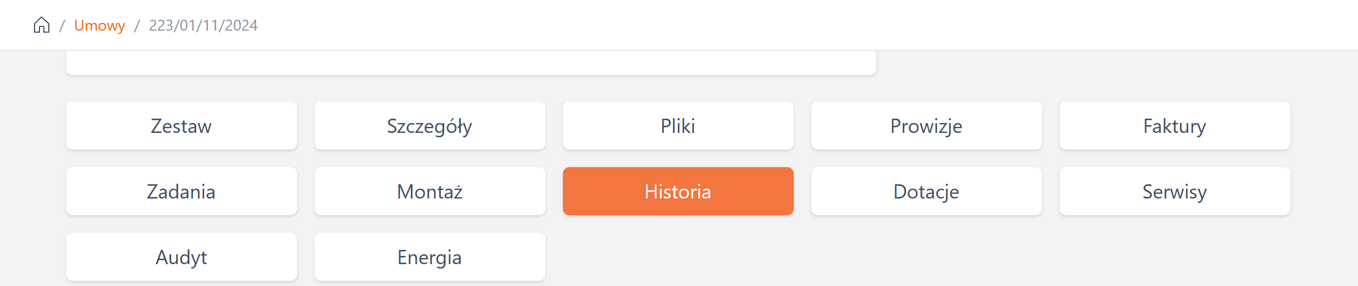Open the Audyt tab
The image size is (1358, 286).
click(181, 257)
